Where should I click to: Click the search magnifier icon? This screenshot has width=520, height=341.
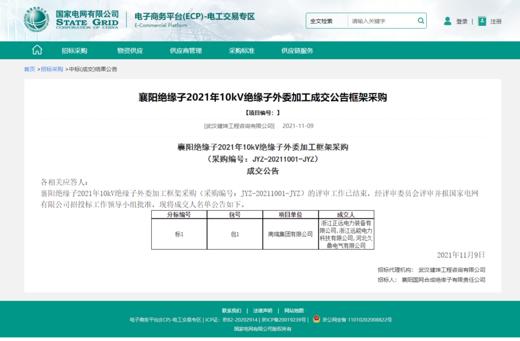click(420, 21)
